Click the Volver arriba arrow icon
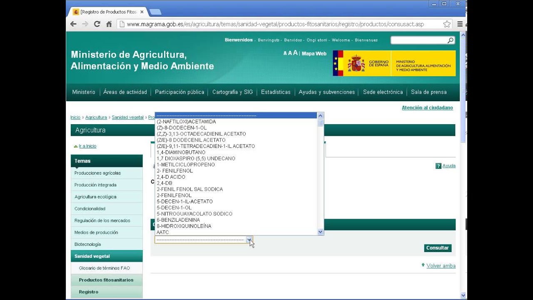The height and width of the screenshot is (300, 533). [x=423, y=265]
